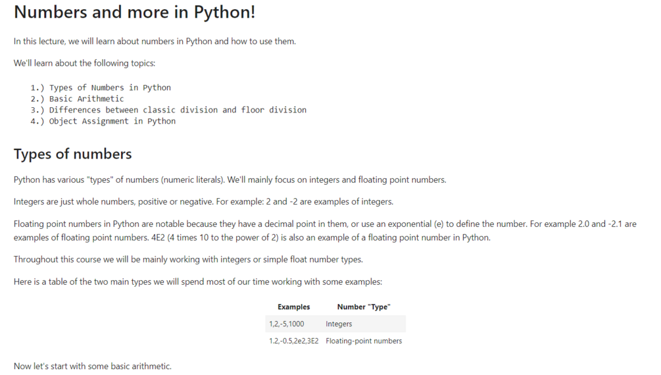Click the "Integers are just whole numbers" sentence
Screen dimensions: 661x375
(203, 201)
